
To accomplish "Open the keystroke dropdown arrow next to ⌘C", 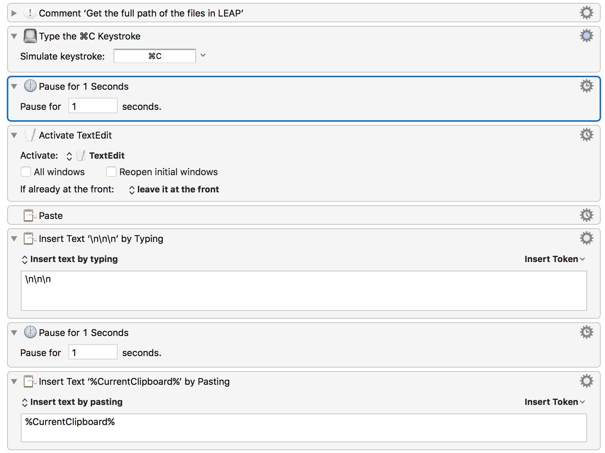I will point(203,55).
